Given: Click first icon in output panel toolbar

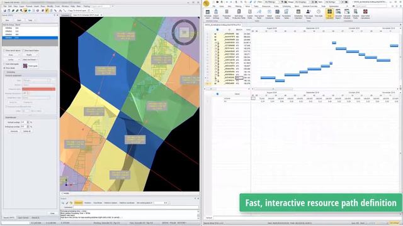Looking at the screenshot, I should point(63,203).
